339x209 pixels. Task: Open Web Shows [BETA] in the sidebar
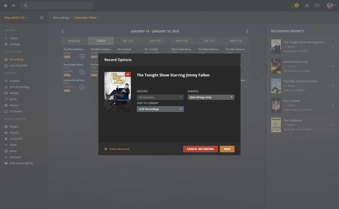(x=21, y=163)
